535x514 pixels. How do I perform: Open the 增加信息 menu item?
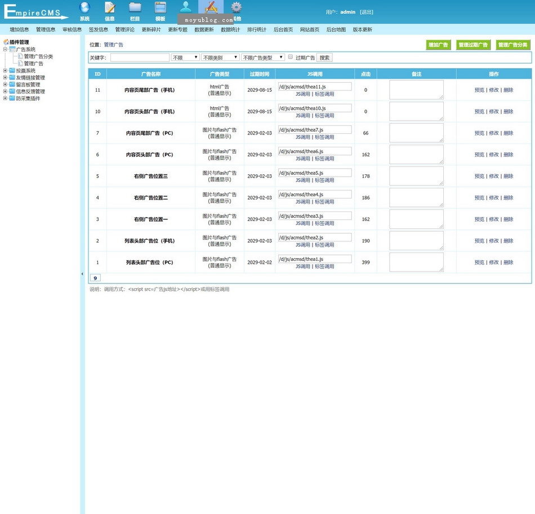click(x=19, y=30)
